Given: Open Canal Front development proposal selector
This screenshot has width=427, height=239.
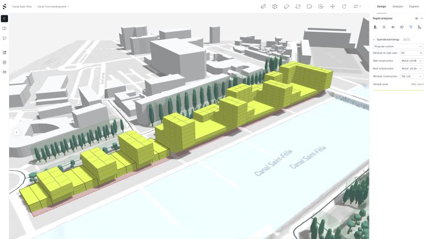Looking at the screenshot, I should coord(53,6).
